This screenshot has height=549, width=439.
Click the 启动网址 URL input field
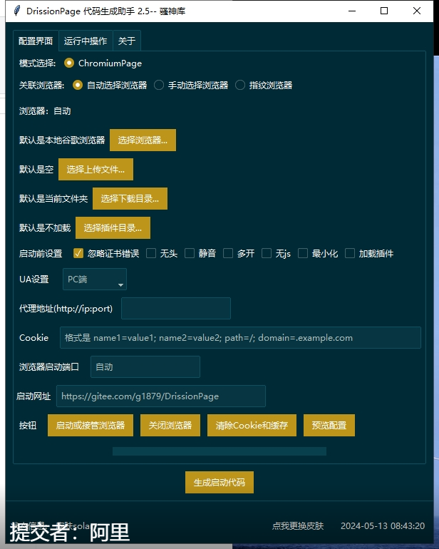pyautogui.click(x=161, y=396)
